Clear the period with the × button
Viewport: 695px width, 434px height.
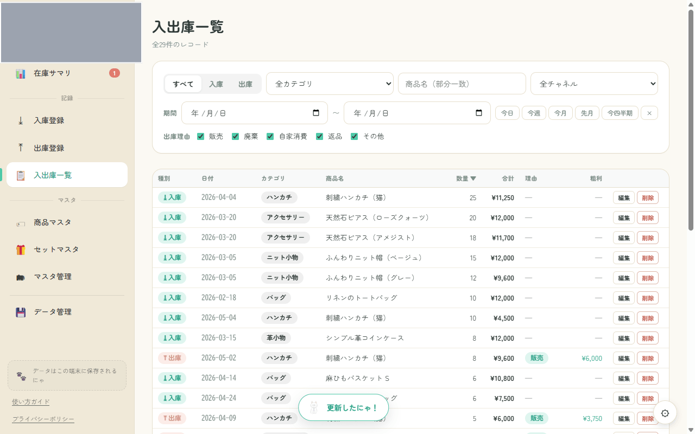[649, 113]
